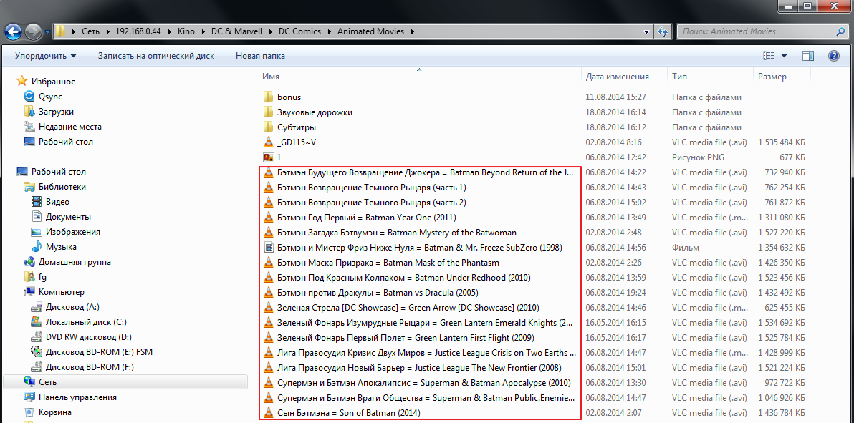This screenshot has height=423, width=854.
Task: Select Qsync in the favorites list
Action: (50, 97)
